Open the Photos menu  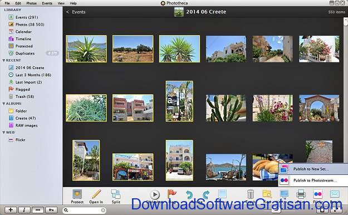pyautogui.click(x=31, y=3)
